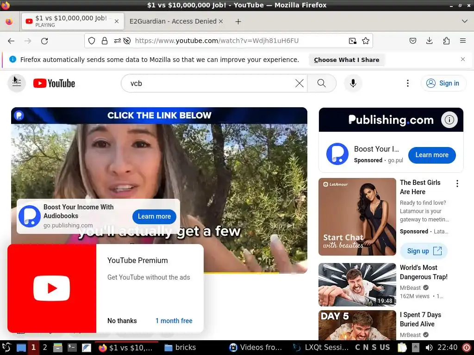The height and width of the screenshot is (355, 474).
Task: Open World's Most Dangerous Trap video thumbnail
Action: click(x=357, y=285)
